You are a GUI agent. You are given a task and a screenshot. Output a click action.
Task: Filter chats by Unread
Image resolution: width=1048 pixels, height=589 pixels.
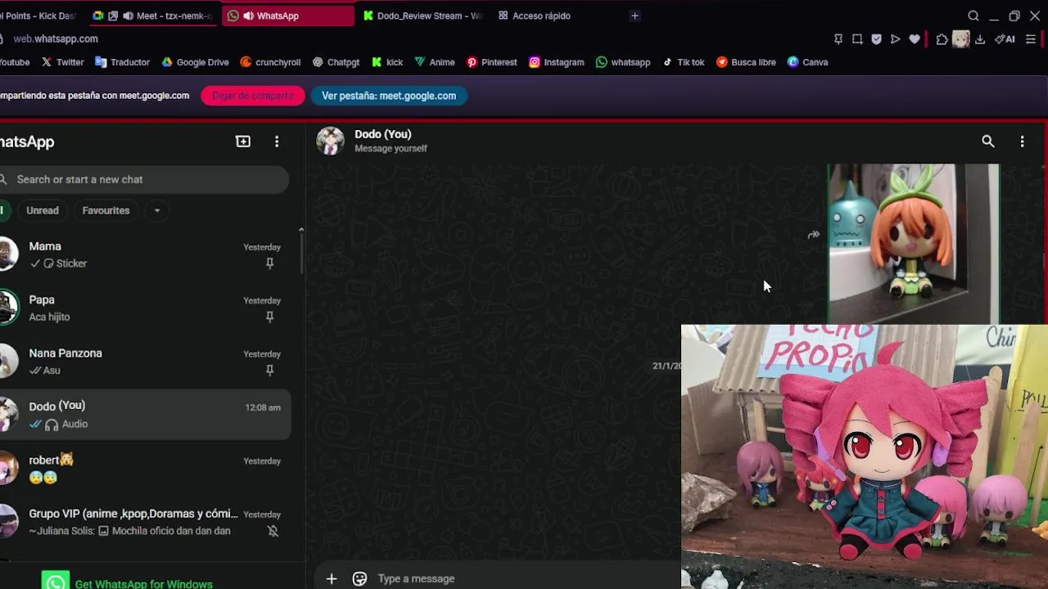click(43, 210)
